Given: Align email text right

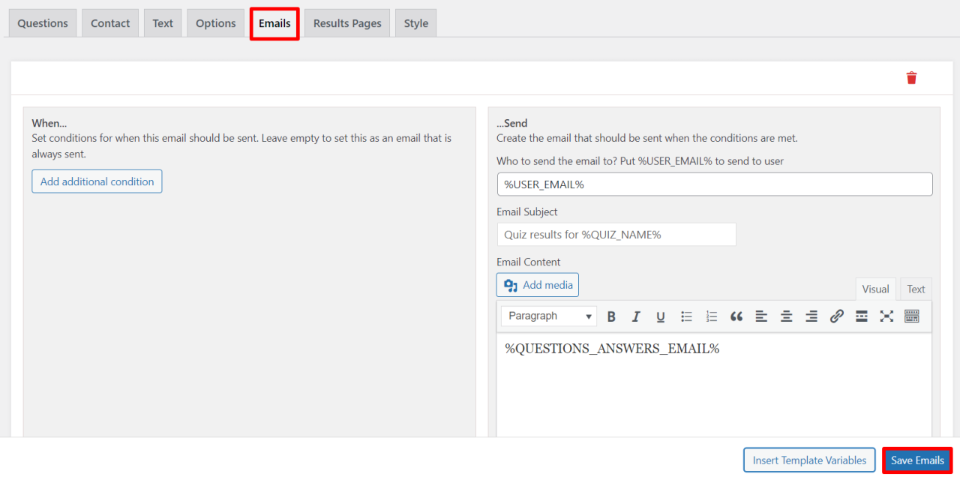Looking at the screenshot, I should [x=811, y=316].
